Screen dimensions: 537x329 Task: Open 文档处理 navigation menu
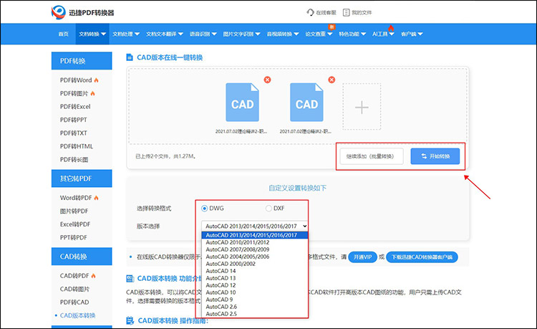(126, 34)
